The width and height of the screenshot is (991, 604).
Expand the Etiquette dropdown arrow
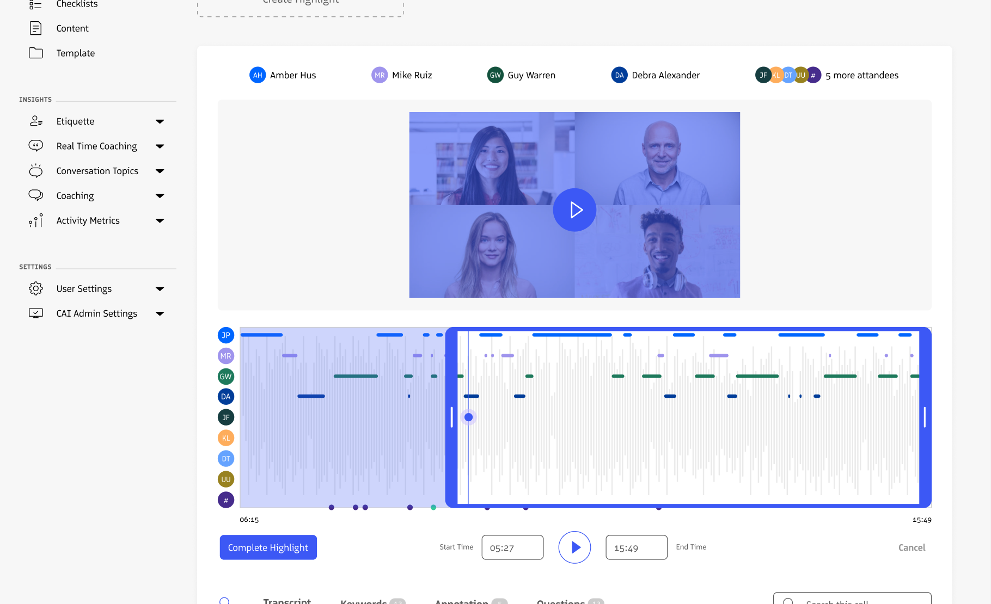coord(160,121)
